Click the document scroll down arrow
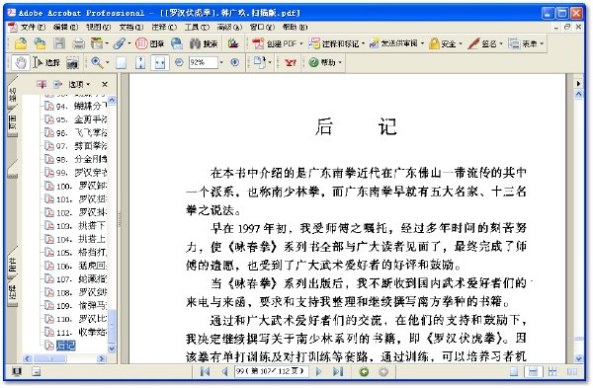 (x=578, y=358)
